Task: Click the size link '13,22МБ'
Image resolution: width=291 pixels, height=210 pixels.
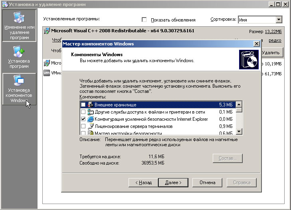Action: pos(273,31)
